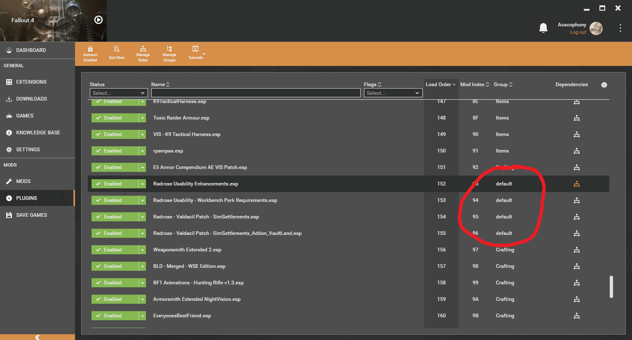
Task: Click dependencies icon for BLD - Merged - WSE Edition.esp
Action: (577, 266)
